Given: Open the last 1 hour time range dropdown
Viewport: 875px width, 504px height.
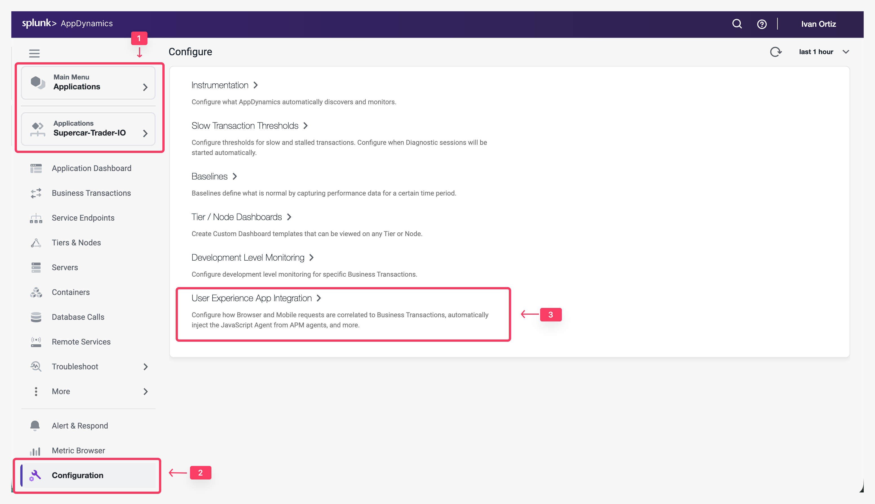Looking at the screenshot, I should point(824,52).
